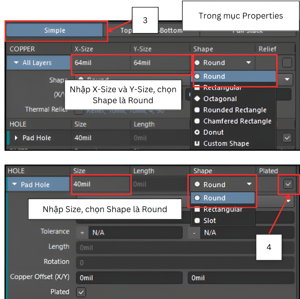This screenshot has height=299, width=300.
Task: Click the first Copper Offset 0mil field
Action: coord(129,278)
